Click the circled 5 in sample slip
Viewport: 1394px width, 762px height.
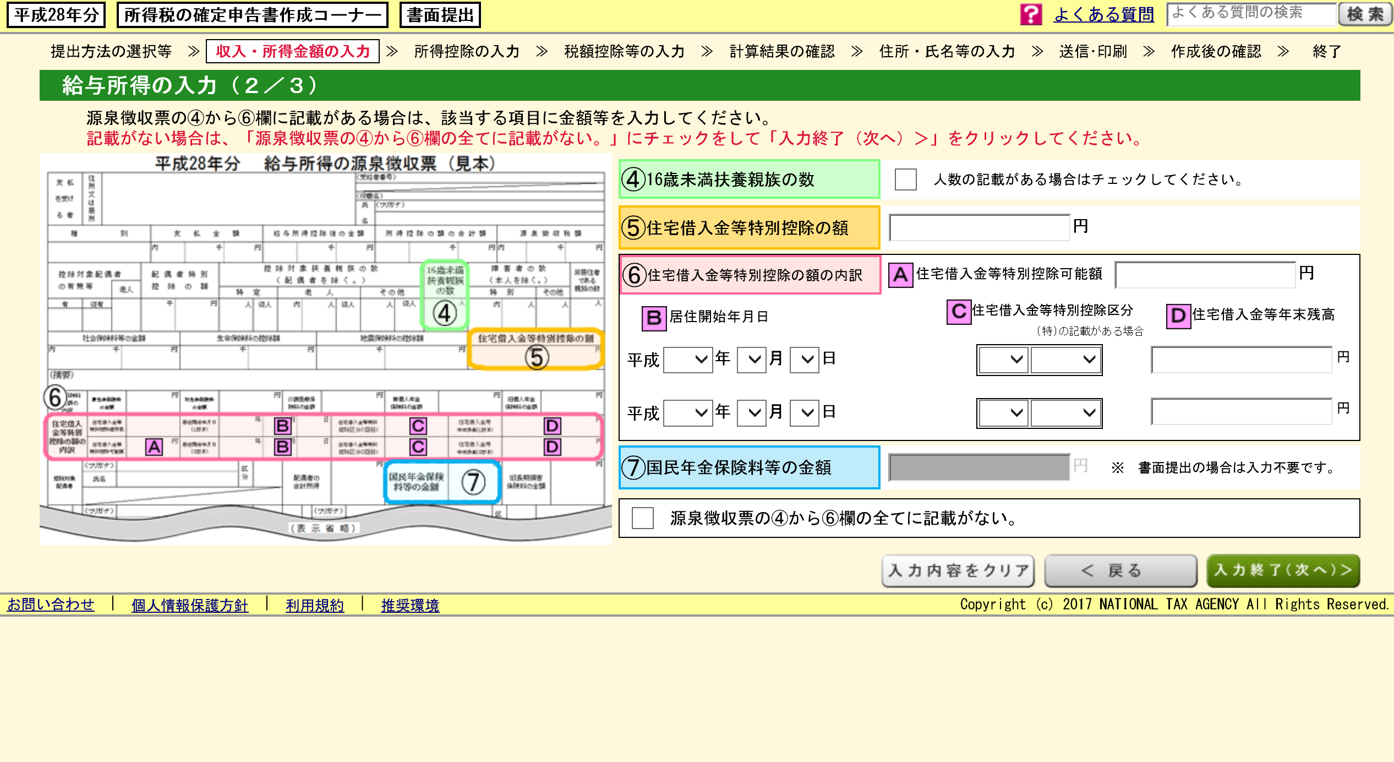(x=536, y=358)
